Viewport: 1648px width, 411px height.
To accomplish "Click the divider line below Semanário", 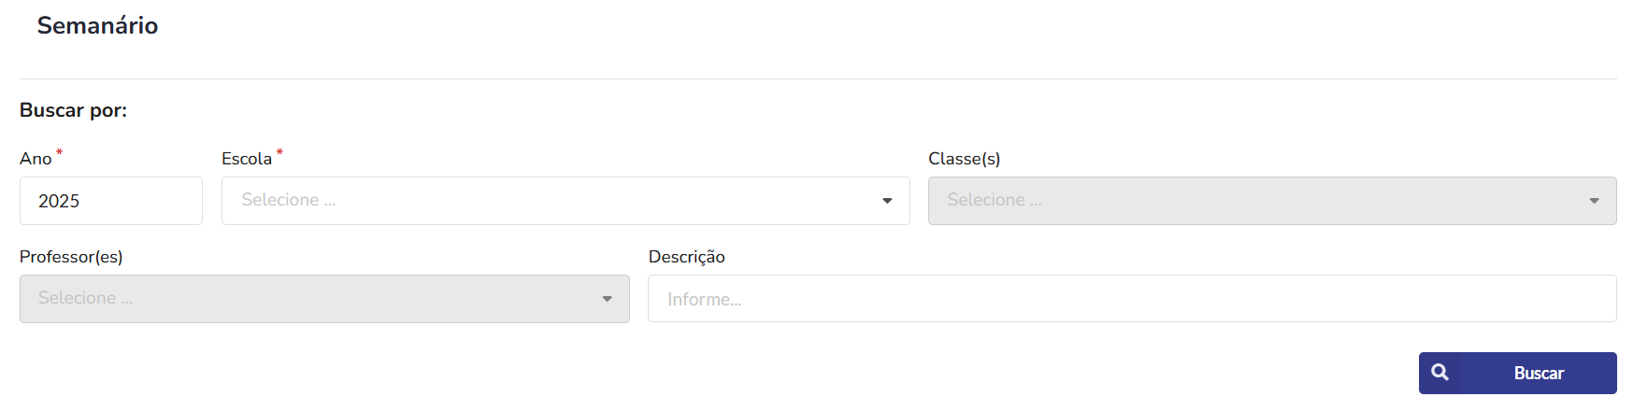I will click(x=818, y=78).
